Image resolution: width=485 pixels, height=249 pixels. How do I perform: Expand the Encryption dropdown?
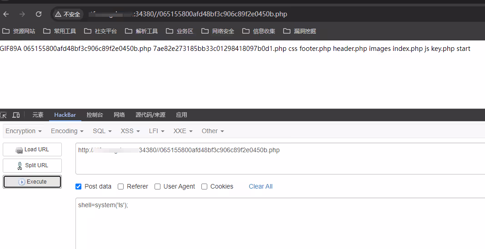24,131
